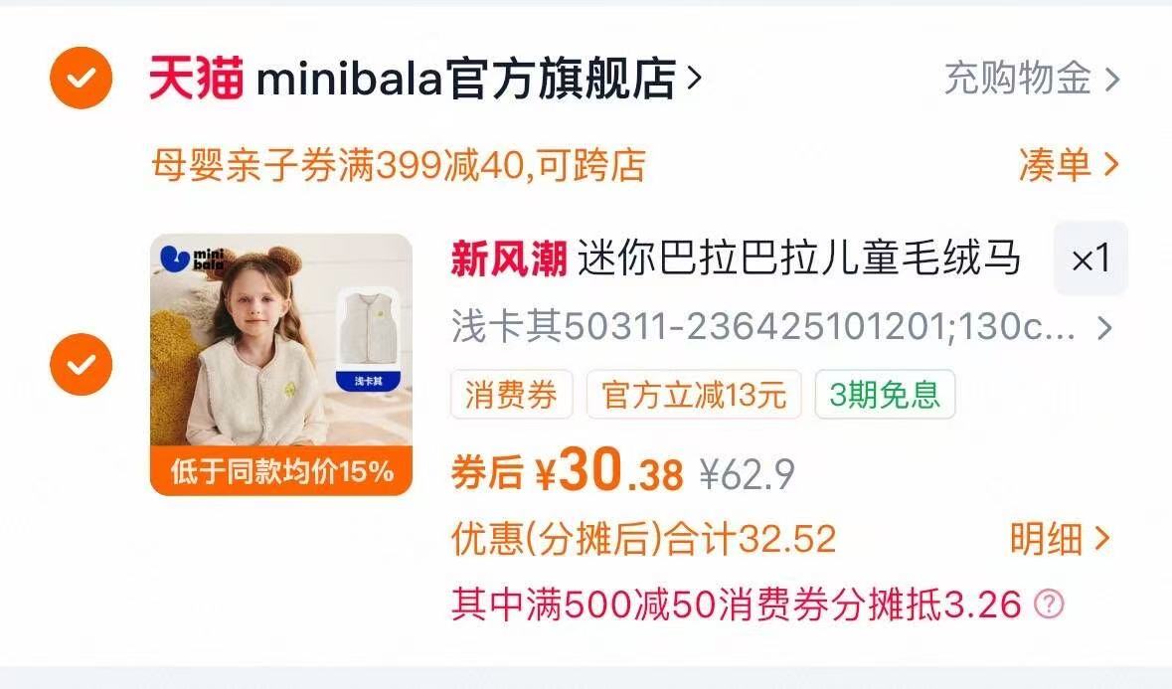The height and width of the screenshot is (689, 1172).
Task: Tap the orange arrow beside 凑单
Action: coord(1111,164)
